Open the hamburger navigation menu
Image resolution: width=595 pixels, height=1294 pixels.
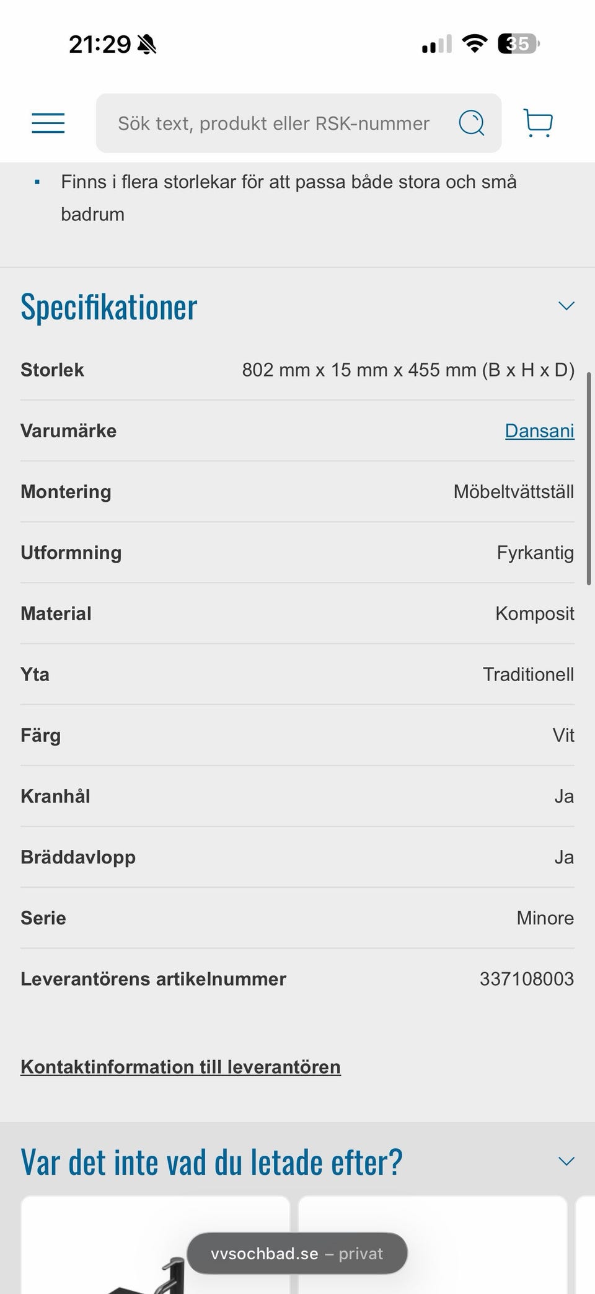[x=48, y=123]
